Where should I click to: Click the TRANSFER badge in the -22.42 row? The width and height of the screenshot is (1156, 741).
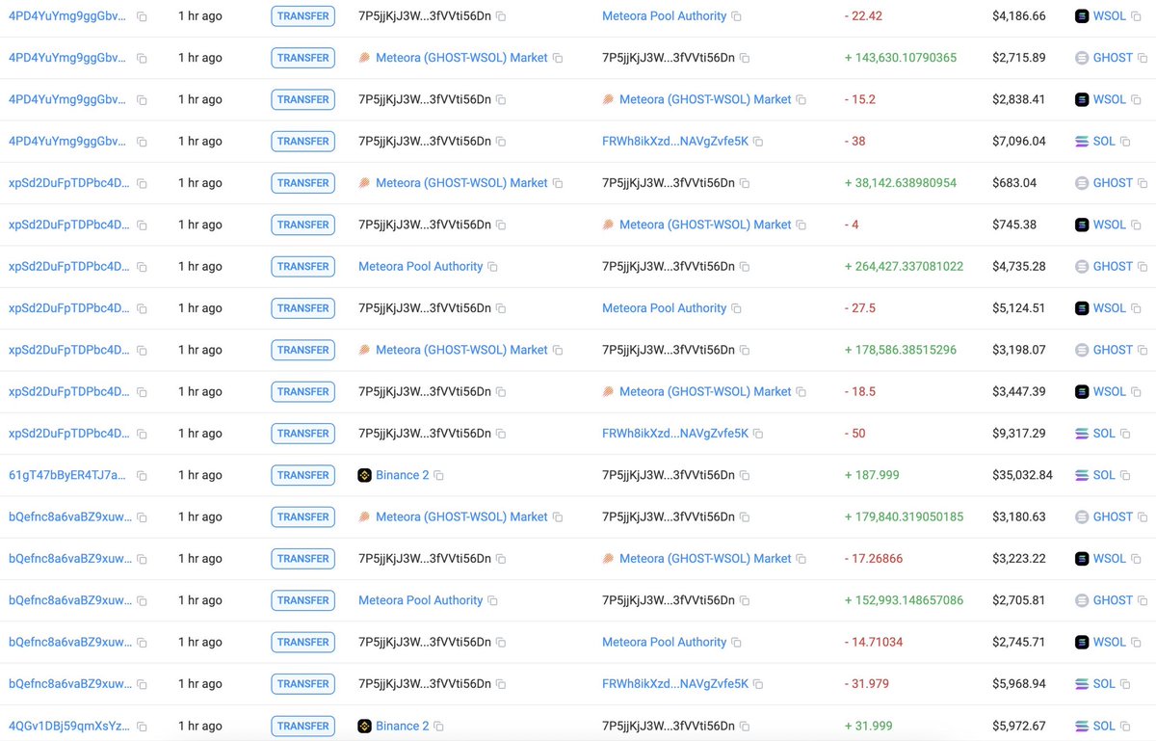point(303,16)
